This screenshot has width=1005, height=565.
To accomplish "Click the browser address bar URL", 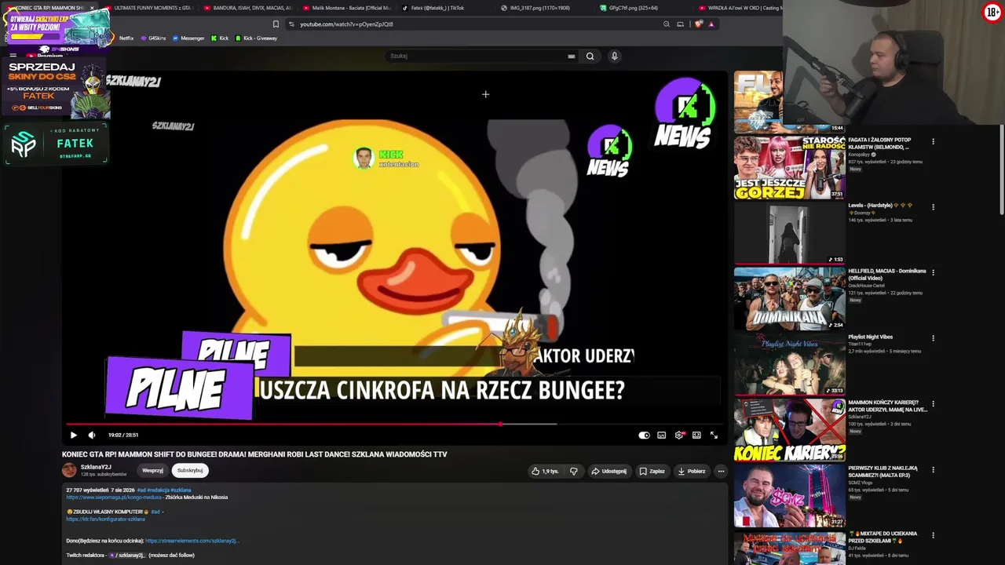I will pos(346,24).
